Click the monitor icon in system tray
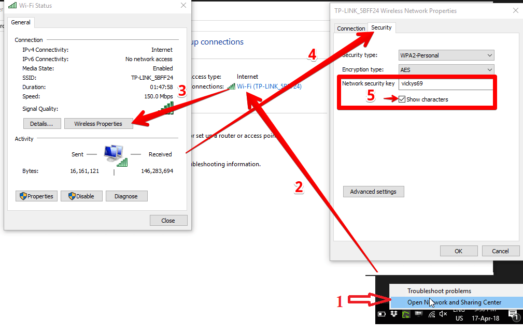Image resolution: width=523 pixels, height=334 pixels. [419, 314]
